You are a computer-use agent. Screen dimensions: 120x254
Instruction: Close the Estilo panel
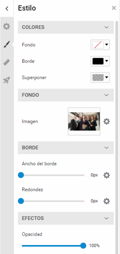pos(114,8)
